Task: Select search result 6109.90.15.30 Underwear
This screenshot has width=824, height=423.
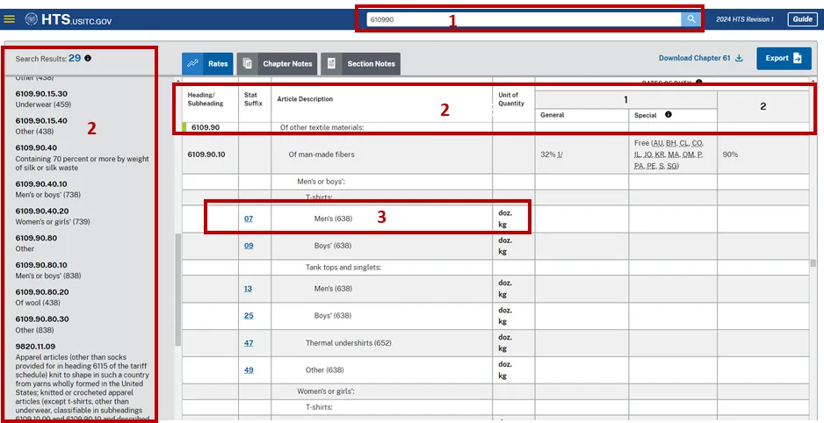Action: click(x=43, y=99)
